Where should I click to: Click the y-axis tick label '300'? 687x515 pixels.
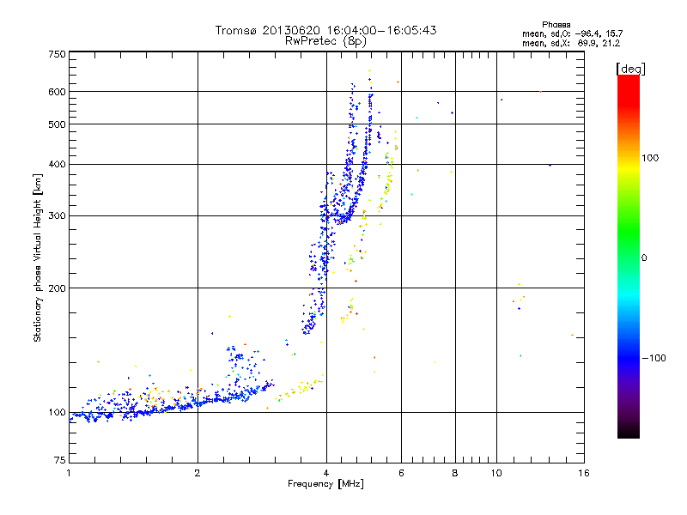(57, 216)
